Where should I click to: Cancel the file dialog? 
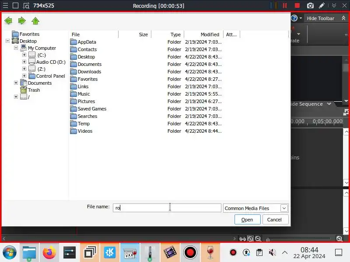[275, 220]
